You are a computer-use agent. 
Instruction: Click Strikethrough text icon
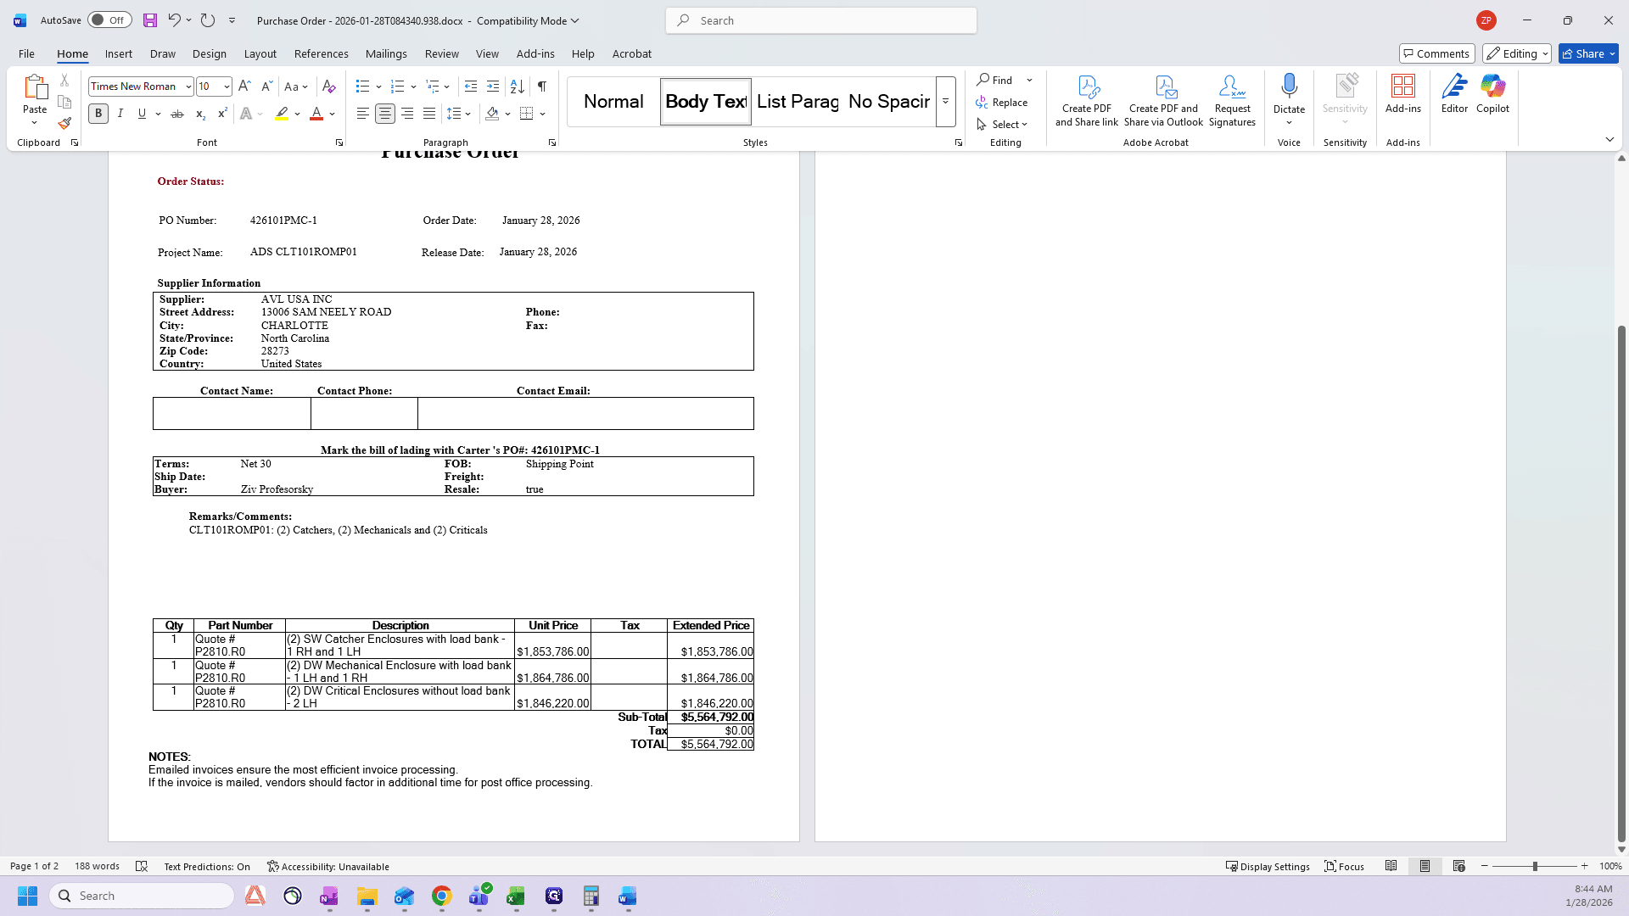(x=177, y=114)
